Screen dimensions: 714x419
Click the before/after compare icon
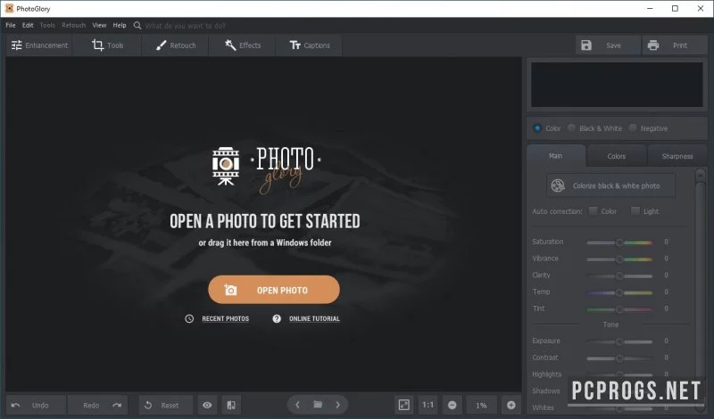pos(231,405)
